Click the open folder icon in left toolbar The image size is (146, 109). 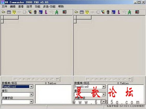[x=4, y=12]
